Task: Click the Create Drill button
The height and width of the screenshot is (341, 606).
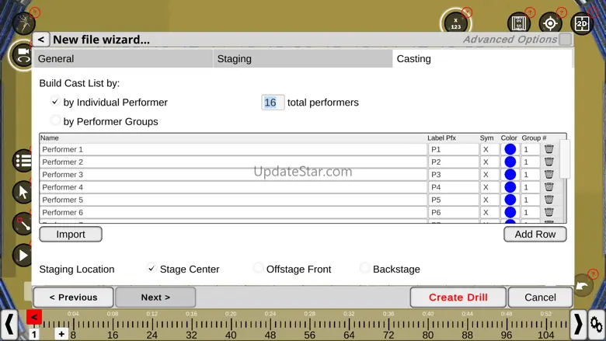Action: (x=458, y=298)
